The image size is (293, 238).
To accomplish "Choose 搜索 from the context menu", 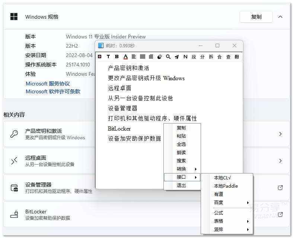I will (182, 161).
